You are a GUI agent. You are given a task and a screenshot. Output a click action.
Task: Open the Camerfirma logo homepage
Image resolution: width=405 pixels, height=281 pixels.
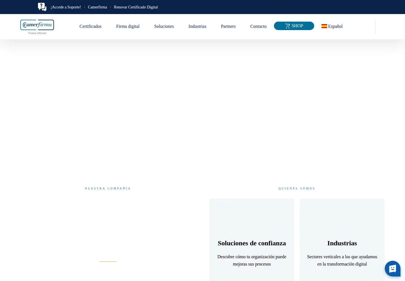(x=37, y=27)
